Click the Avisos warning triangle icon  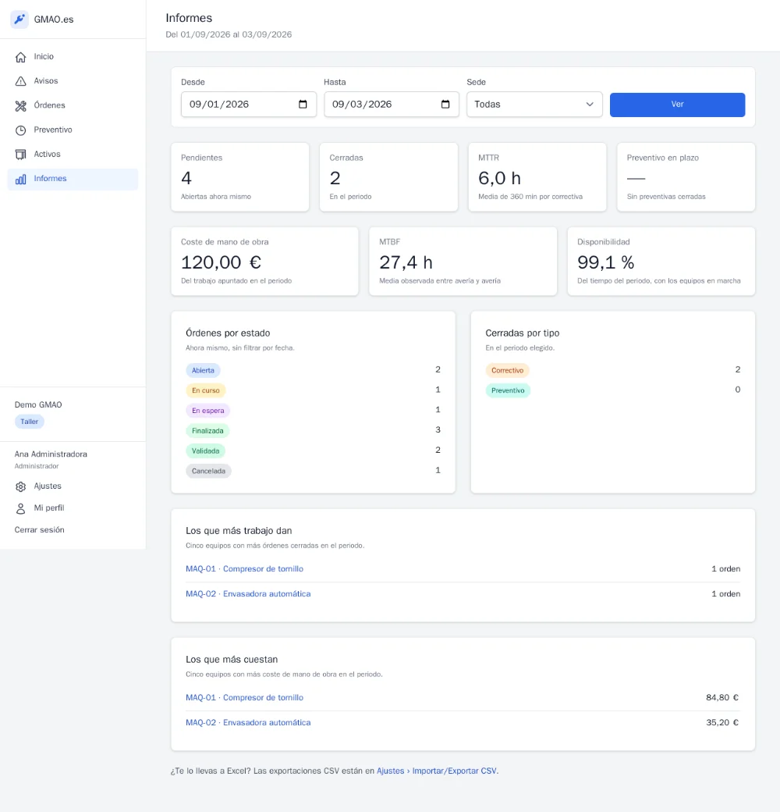point(21,81)
